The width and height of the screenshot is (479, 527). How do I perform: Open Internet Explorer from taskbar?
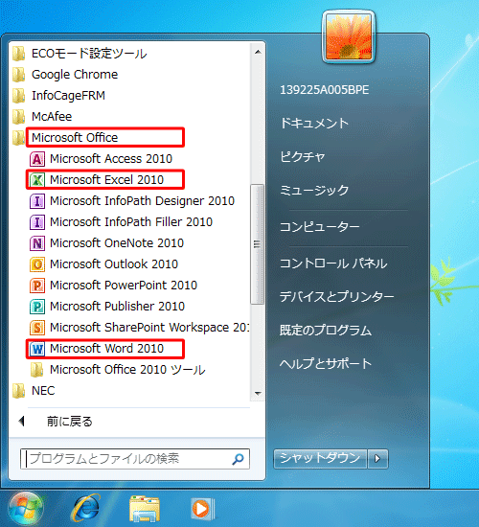[x=85, y=508]
